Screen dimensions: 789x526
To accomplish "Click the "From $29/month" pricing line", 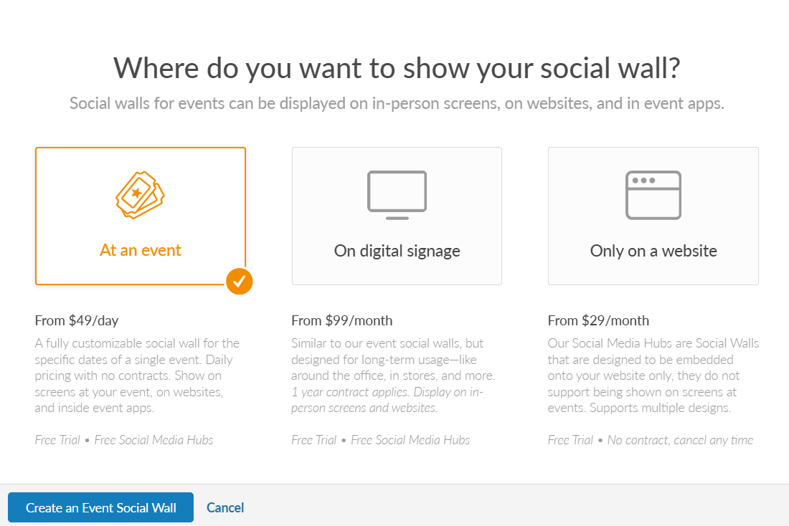I will coord(598,320).
